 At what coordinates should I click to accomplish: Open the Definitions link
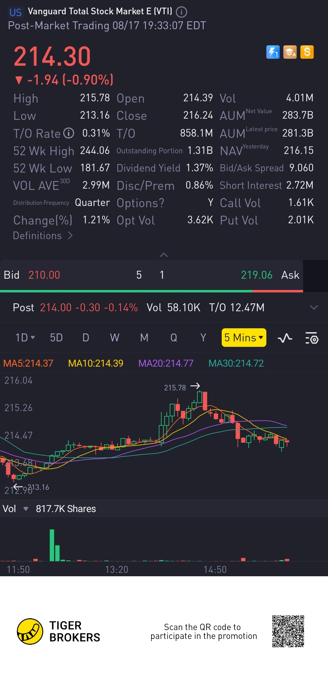43,235
